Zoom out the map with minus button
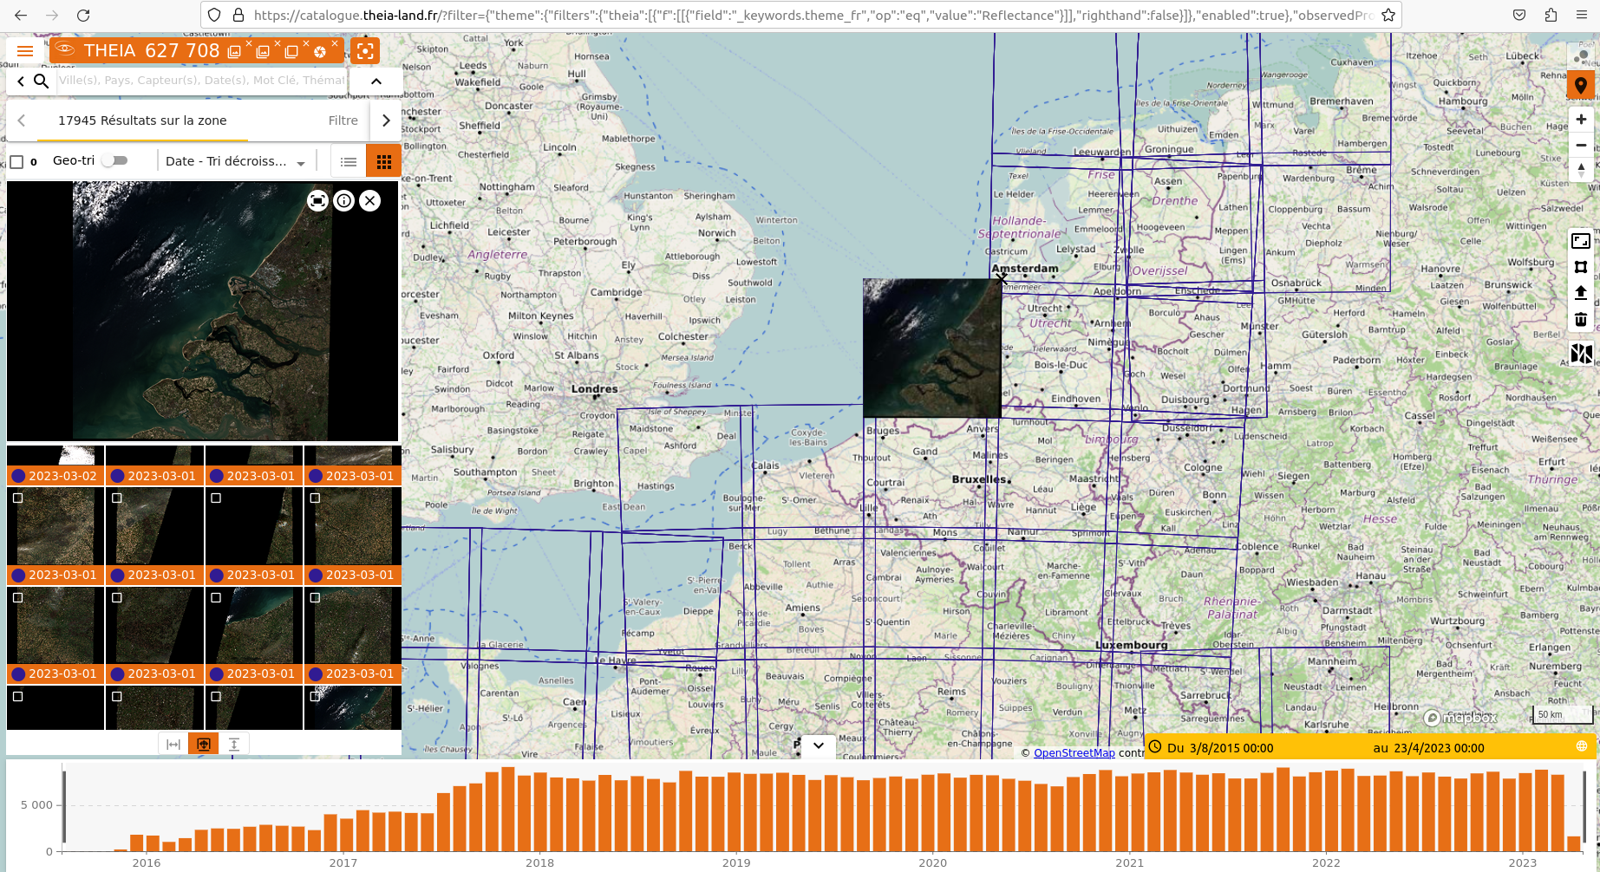This screenshot has height=872, width=1600. point(1581,145)
